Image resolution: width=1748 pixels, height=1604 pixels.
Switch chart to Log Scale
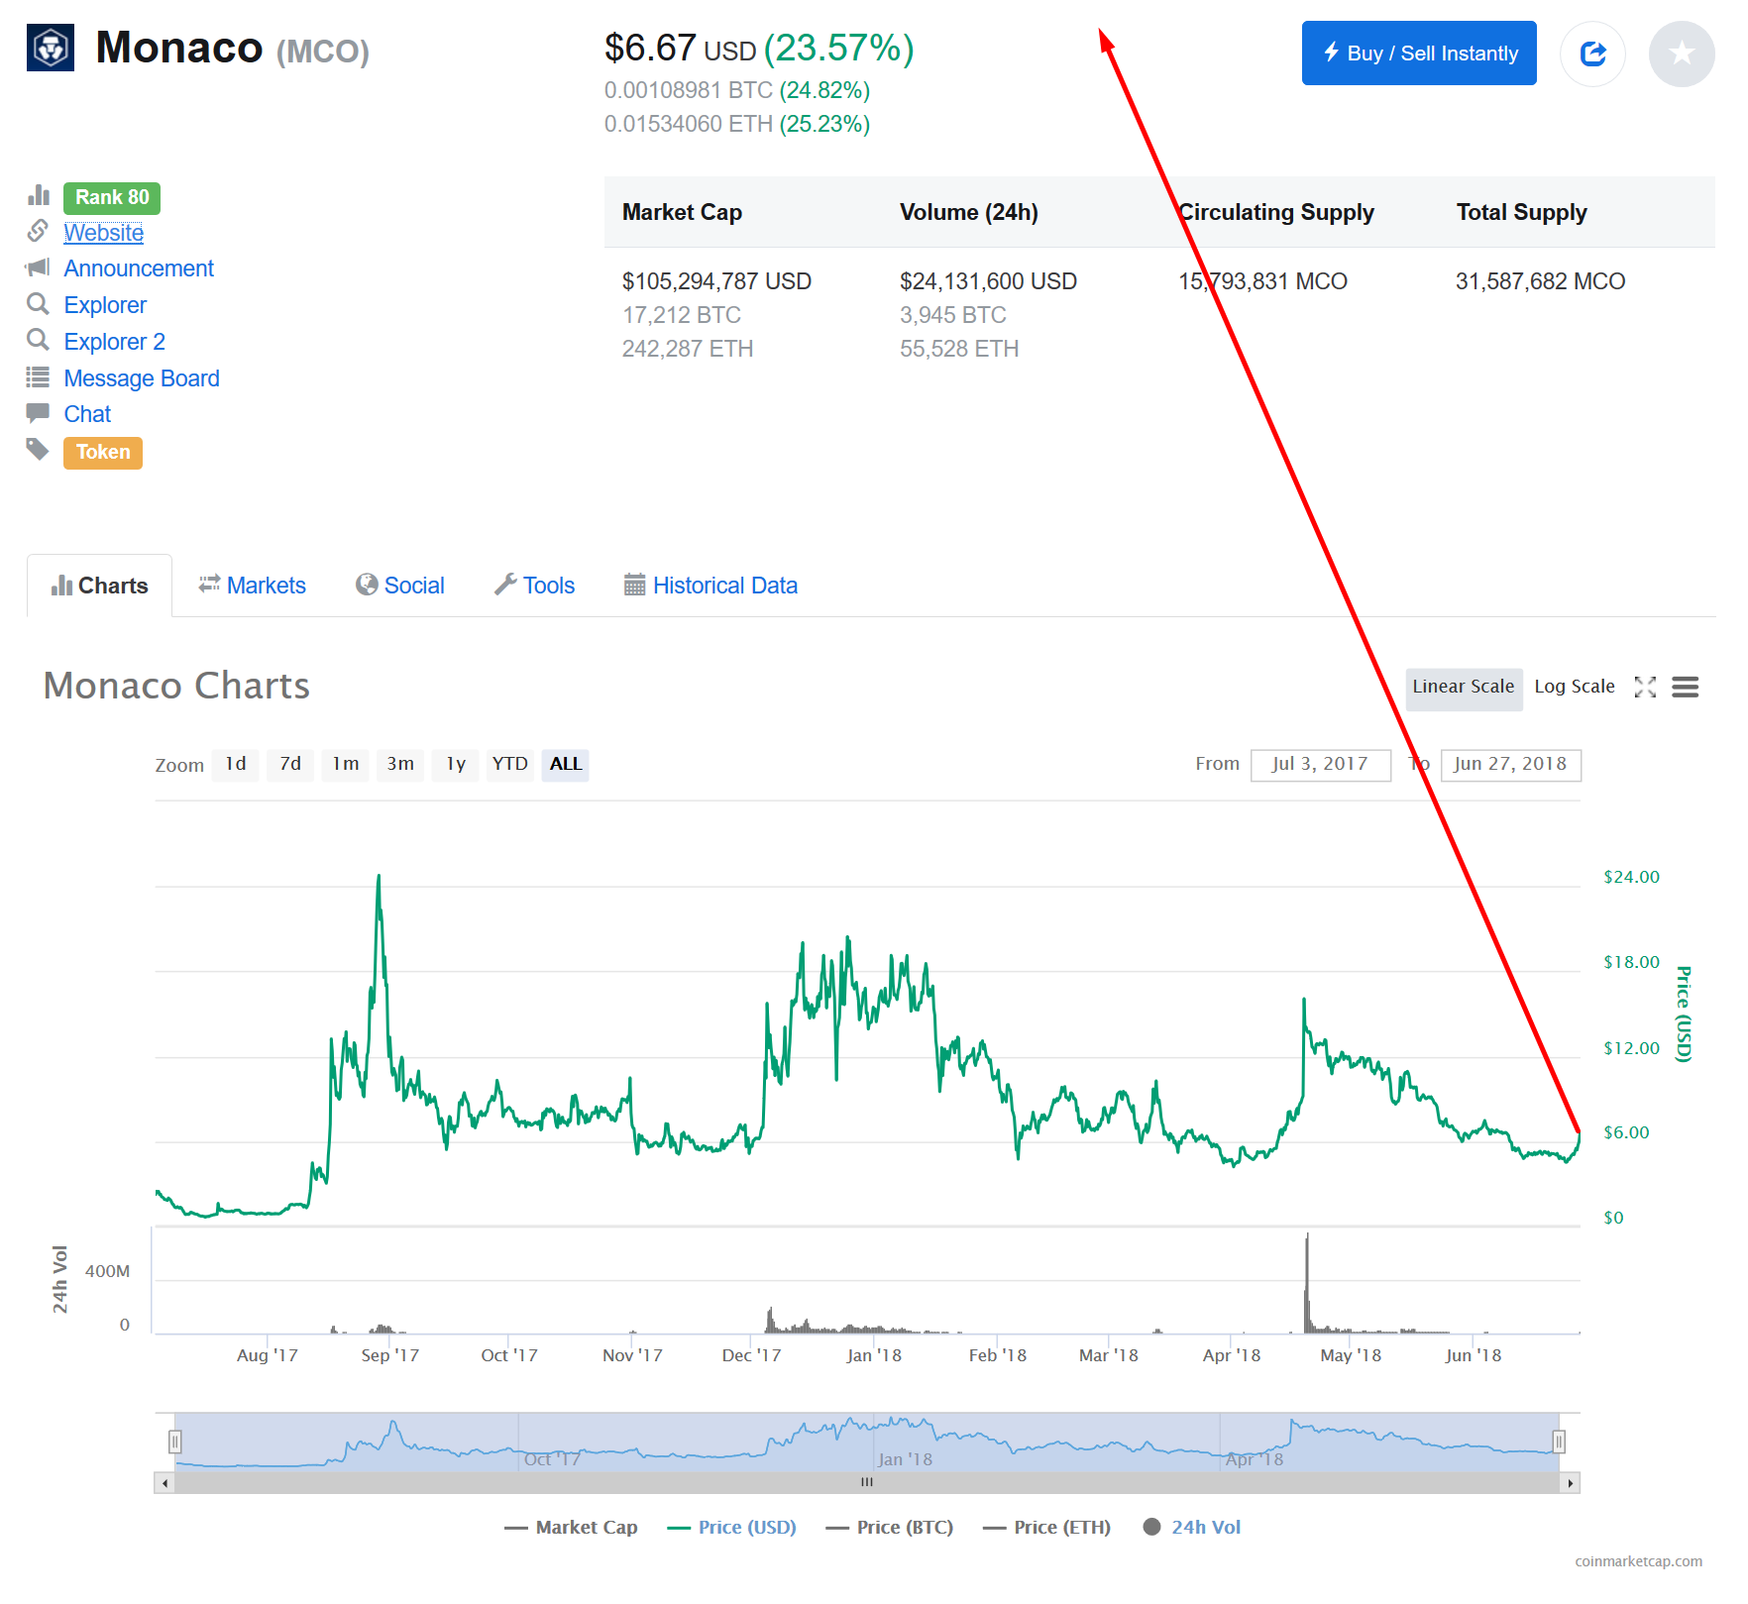point(1575,688)
